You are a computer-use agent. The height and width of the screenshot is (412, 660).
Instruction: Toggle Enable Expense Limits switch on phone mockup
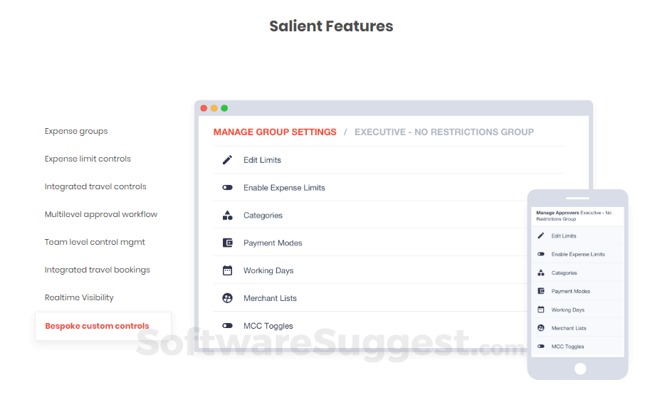[541, 254]
